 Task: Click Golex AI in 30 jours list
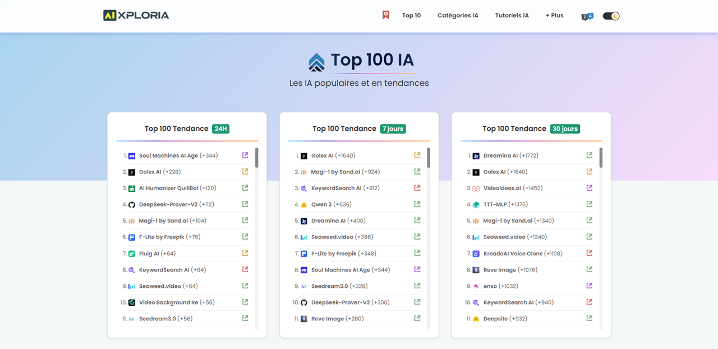495,172
